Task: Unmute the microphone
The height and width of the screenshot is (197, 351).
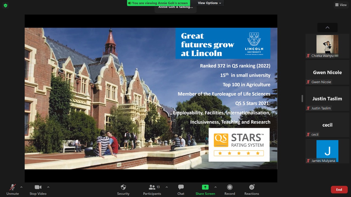Action: click(13, 190)
